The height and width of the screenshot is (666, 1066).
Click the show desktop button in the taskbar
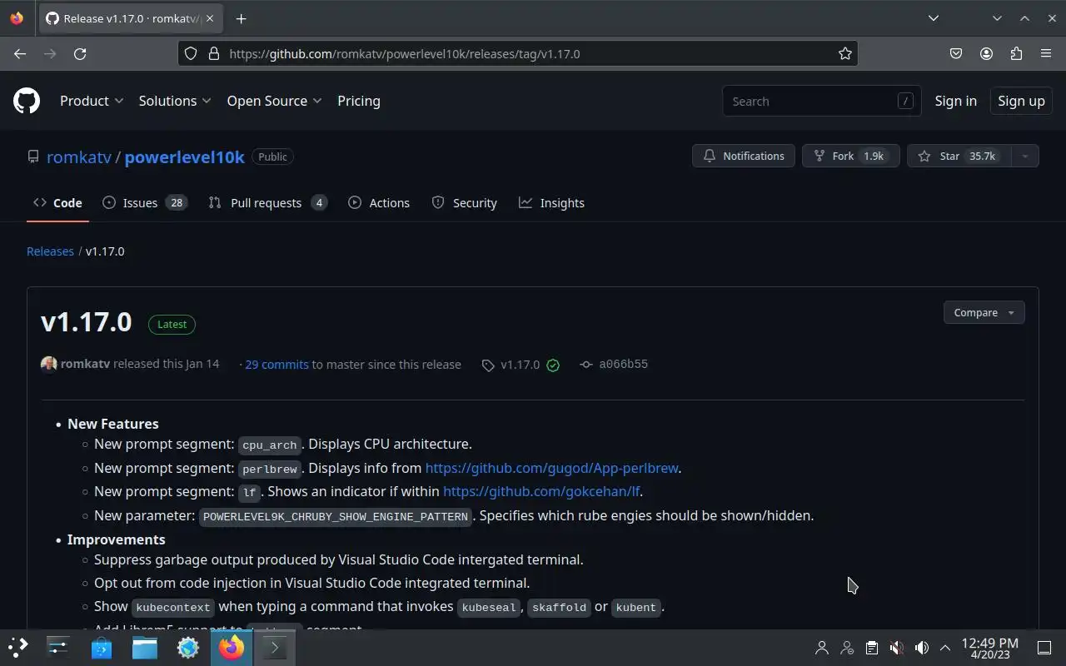point(1044,648)
